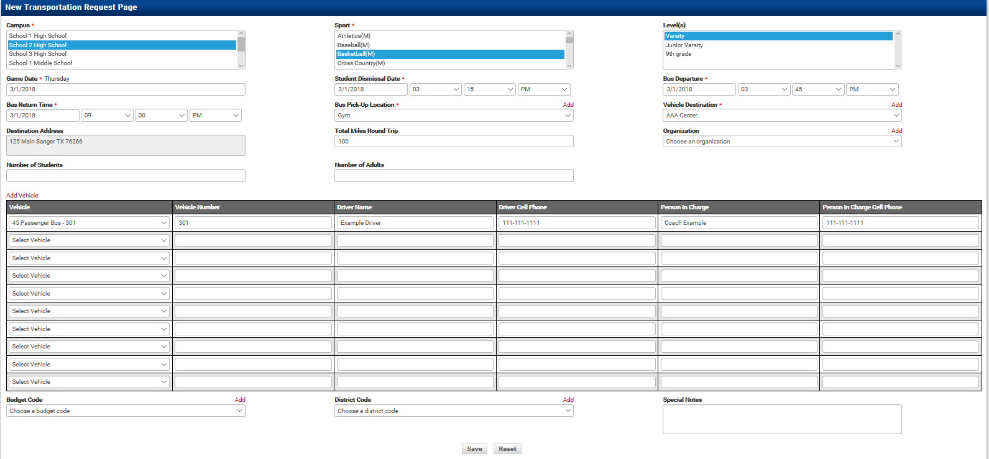The width and height of the screenshot is (989, 459).
Task: Open Student Dismissal hour dropdown
Action: click(x=435, y=89)
